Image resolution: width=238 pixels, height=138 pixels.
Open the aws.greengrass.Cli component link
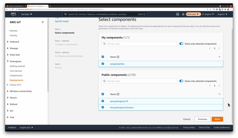(119, 101)
